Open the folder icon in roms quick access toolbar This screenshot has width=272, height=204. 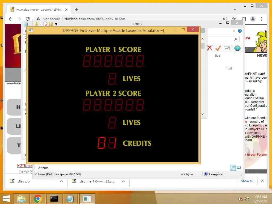(36, 24)
